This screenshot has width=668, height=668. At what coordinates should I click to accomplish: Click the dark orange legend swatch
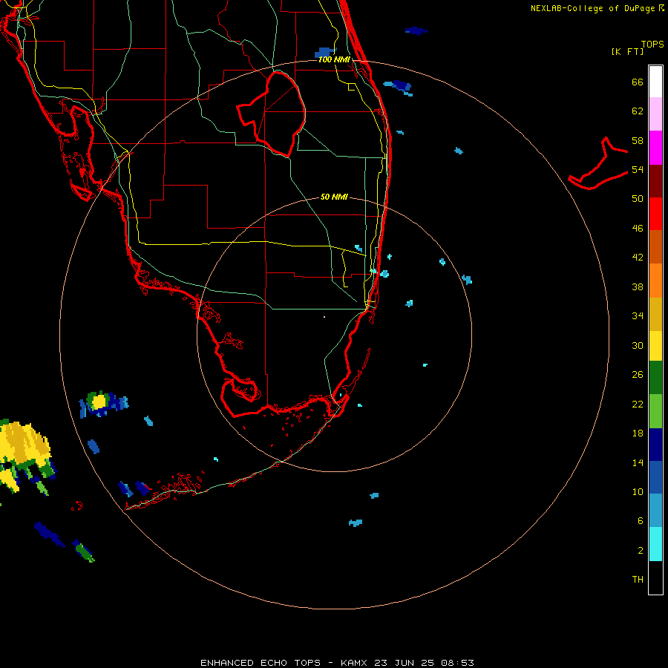(655, 246)
